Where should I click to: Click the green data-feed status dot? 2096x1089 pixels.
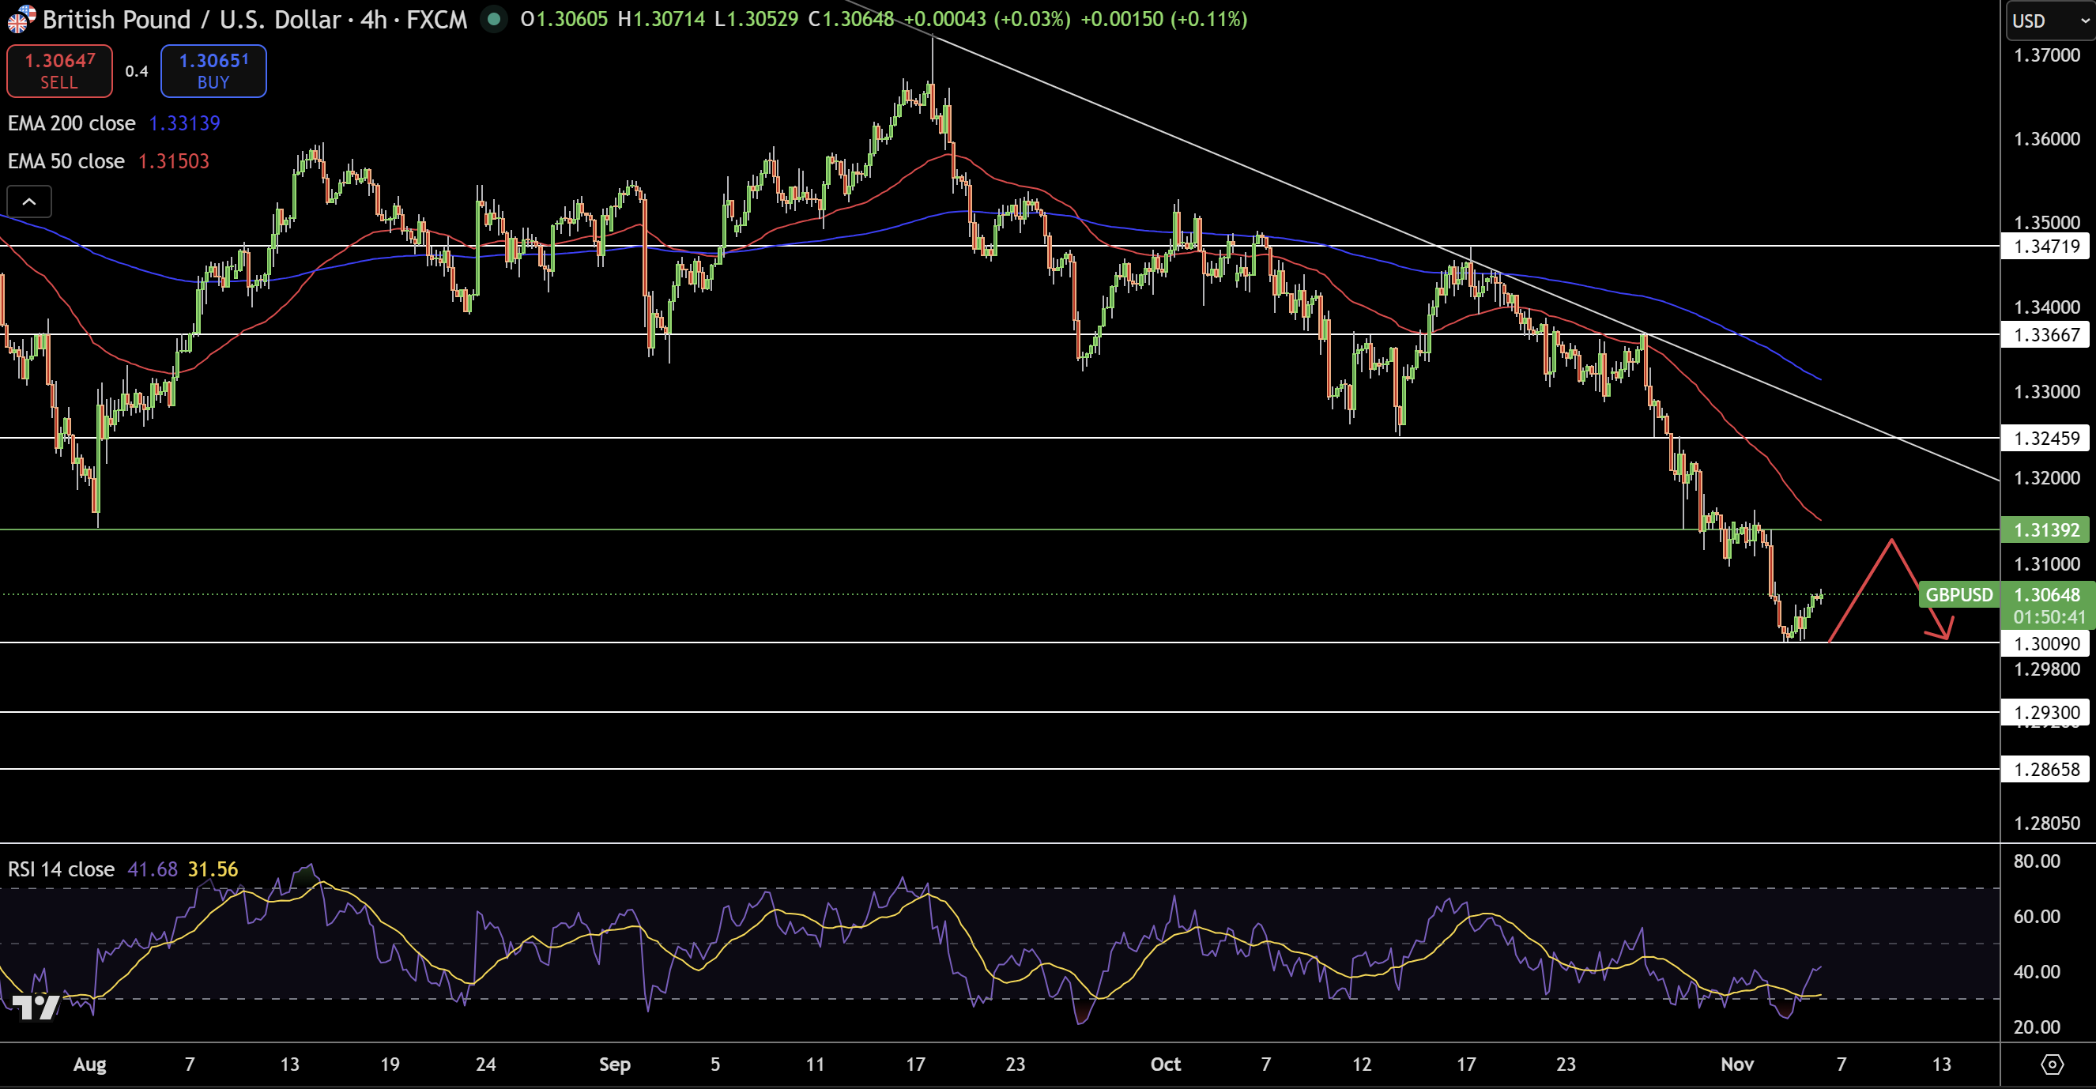pos(494,19)
